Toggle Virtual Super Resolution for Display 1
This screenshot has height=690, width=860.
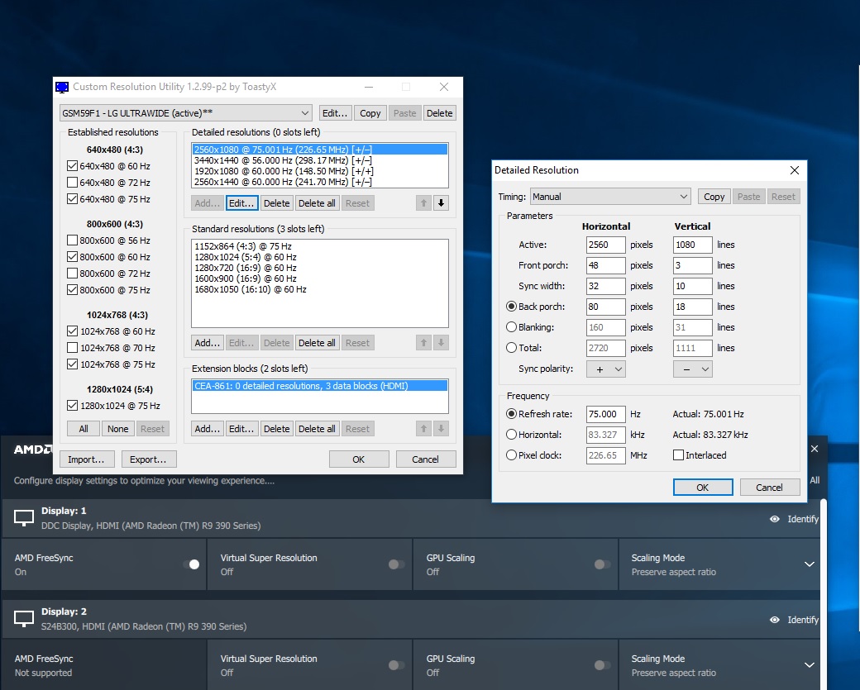(x=397, y=564)
